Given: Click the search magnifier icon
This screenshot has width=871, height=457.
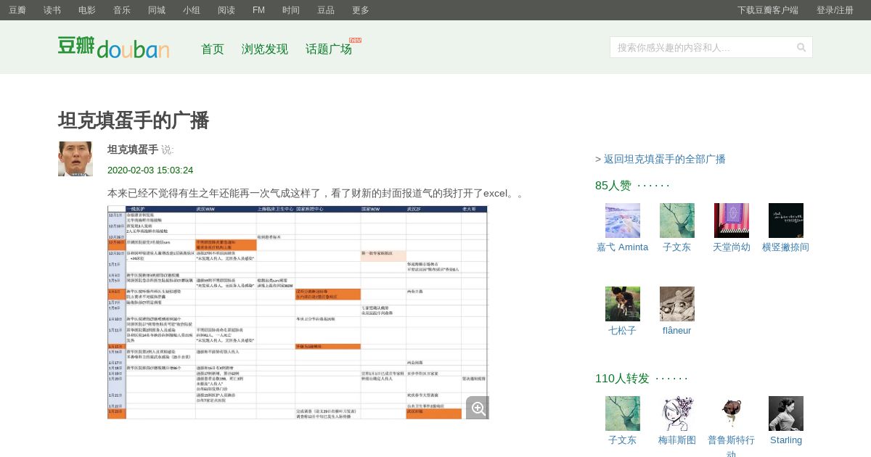Looking at the screenshot, I should coord(801,47).
